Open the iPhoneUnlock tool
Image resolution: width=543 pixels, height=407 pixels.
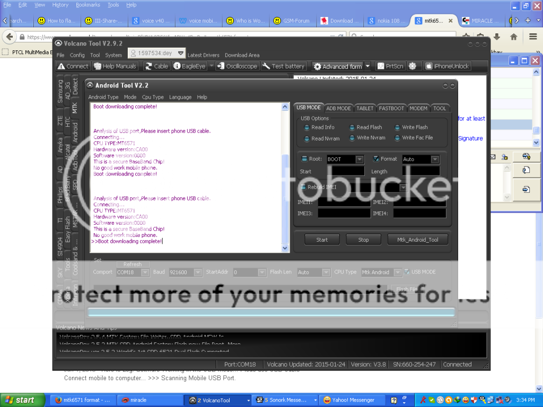tap(447, 66)
